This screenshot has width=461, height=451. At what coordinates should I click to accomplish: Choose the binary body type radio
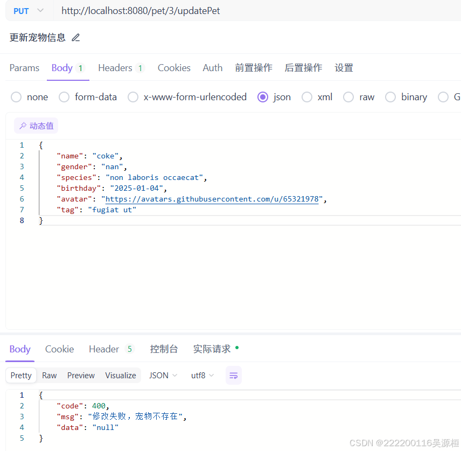pos(390,97)
